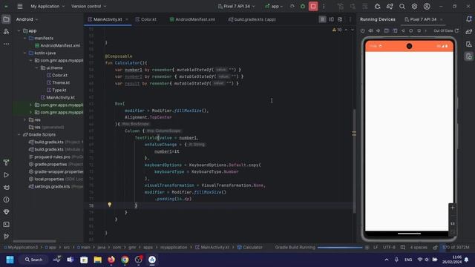Click Gradle Build Running progress bar
Image resolution: width=475 pixels, height=267 pixels.
click(x=340, y=247)
